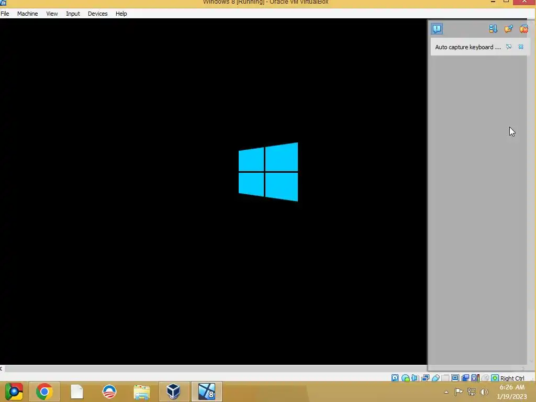The height and width of the screenshot is (402, 536).
Task: Click the horizontal scrollbar below the VM display
Action: point(215,368)
